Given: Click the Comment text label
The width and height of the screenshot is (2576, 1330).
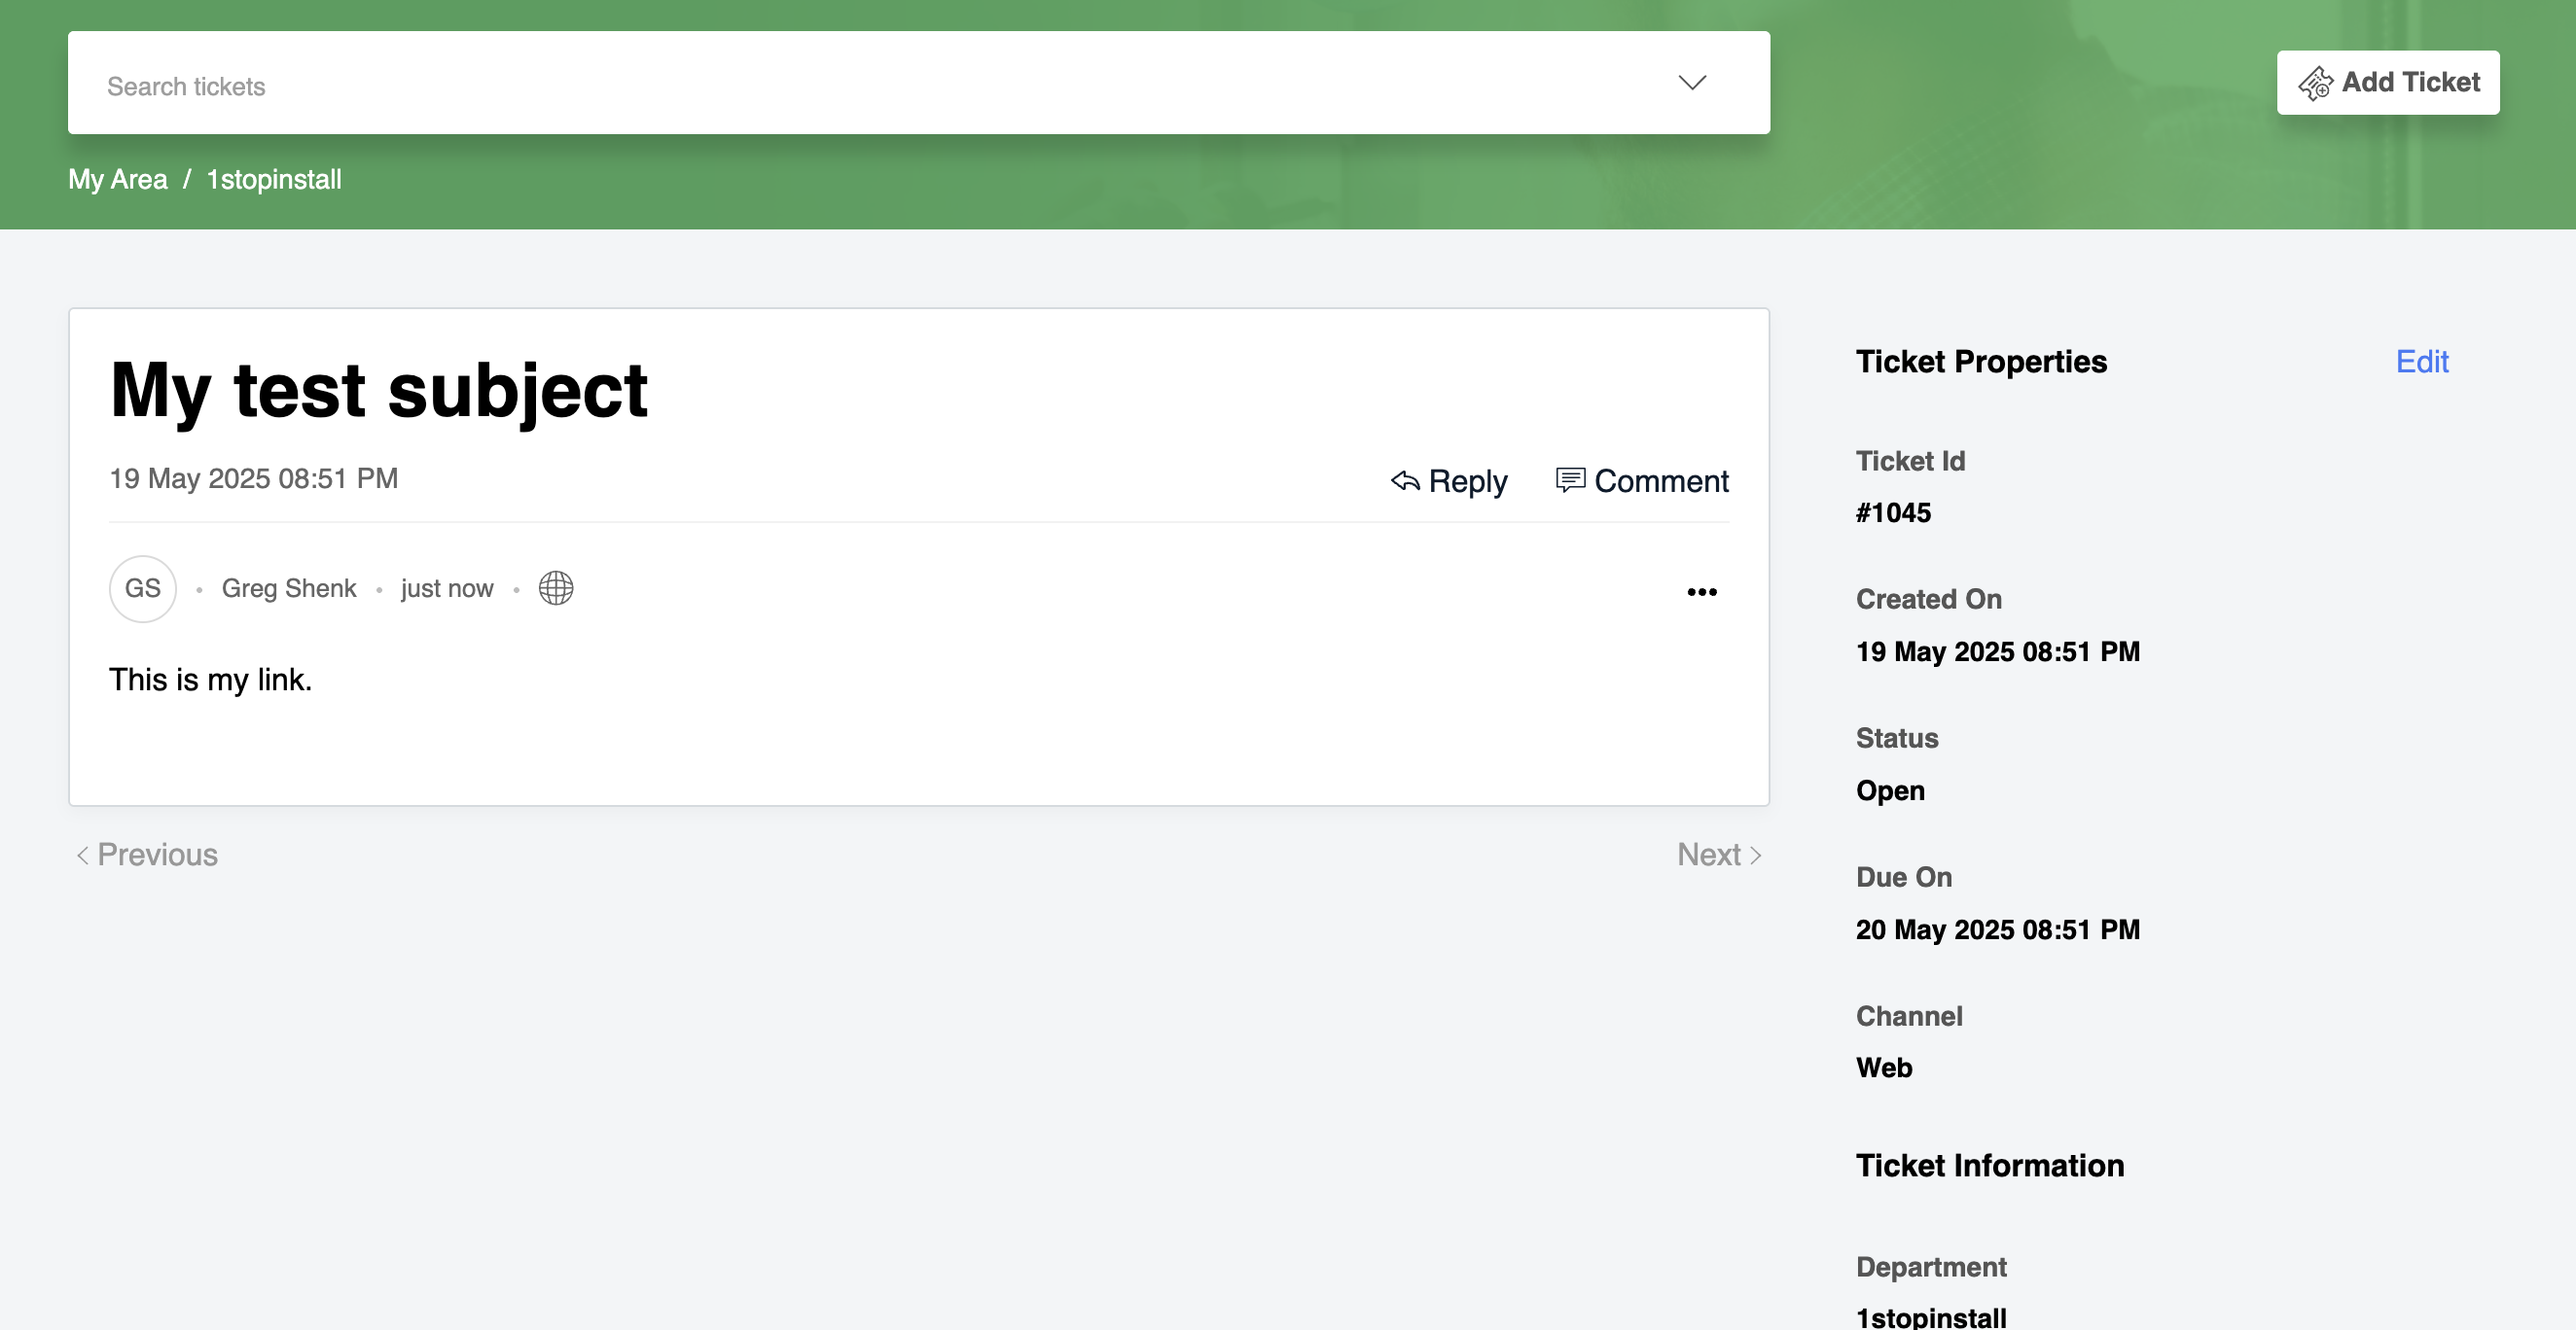Looking at the screenshot, I should tap(1660, 481).
